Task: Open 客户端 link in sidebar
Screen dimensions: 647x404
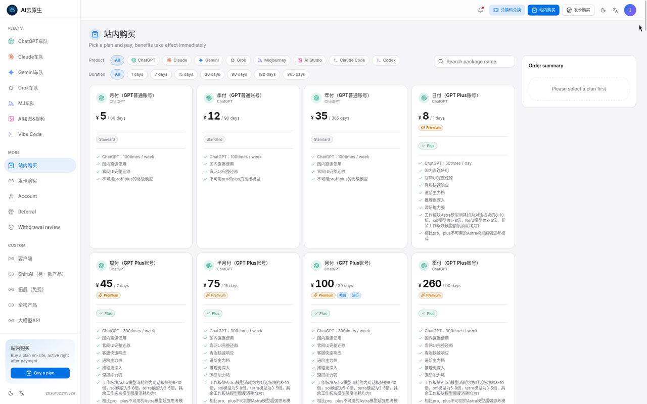Action: click(40, 259)
